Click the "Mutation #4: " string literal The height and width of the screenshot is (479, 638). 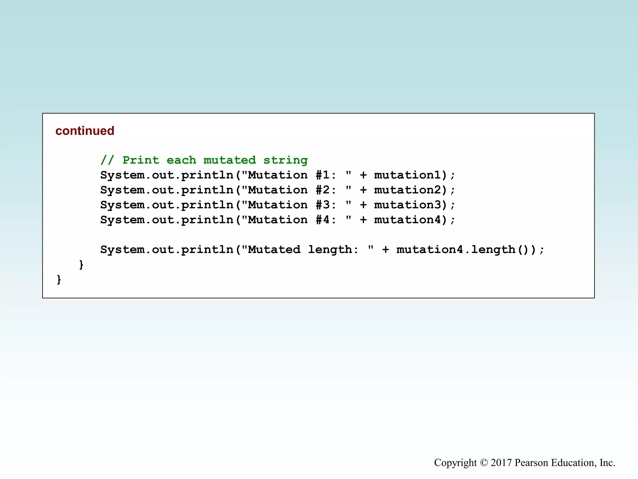point(297,220)
